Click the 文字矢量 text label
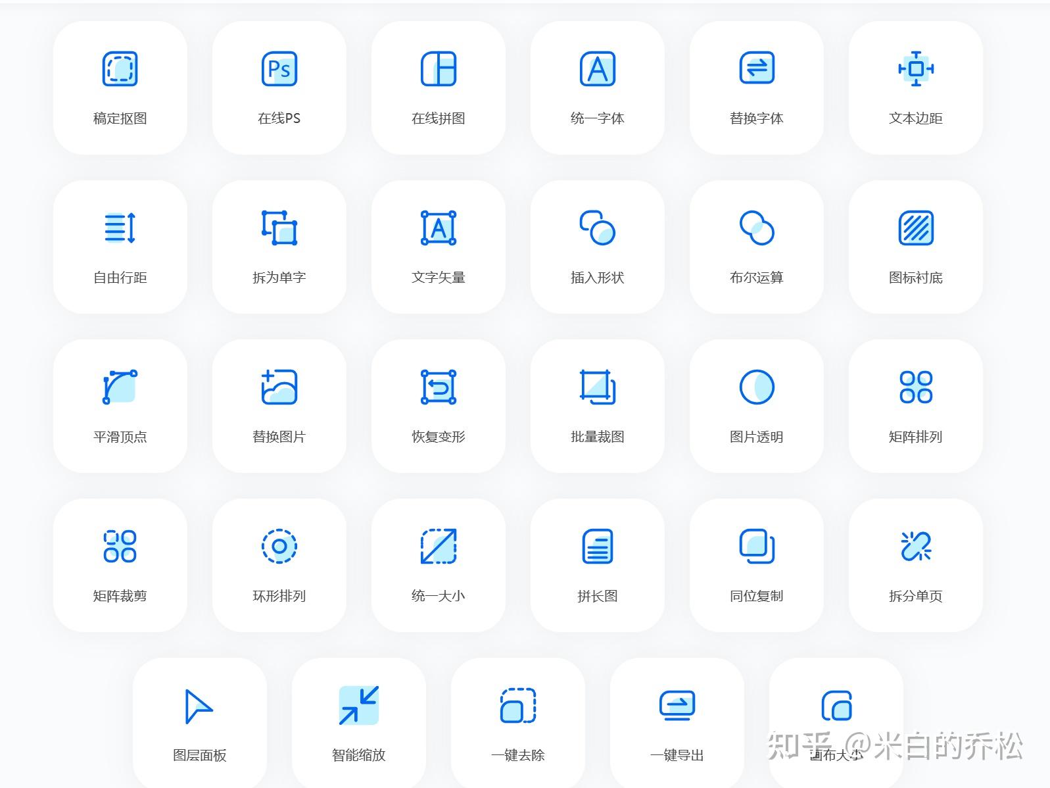This screenshot has width=1050, height=788. 439,278
